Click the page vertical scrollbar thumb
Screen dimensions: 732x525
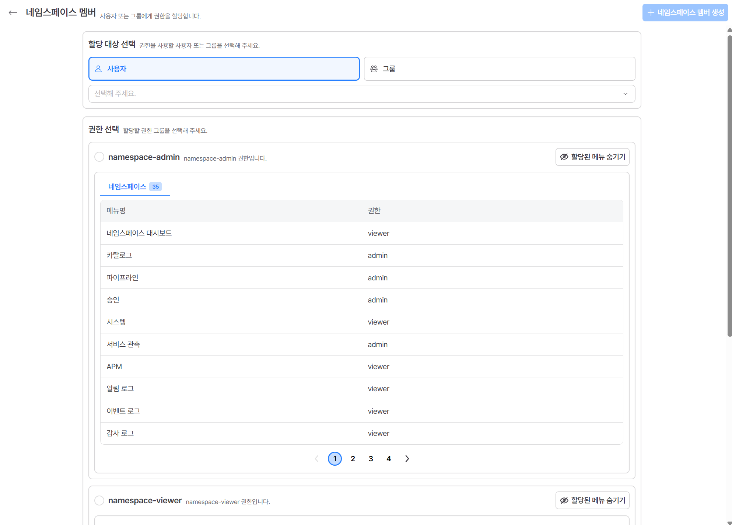coord(729,185)
